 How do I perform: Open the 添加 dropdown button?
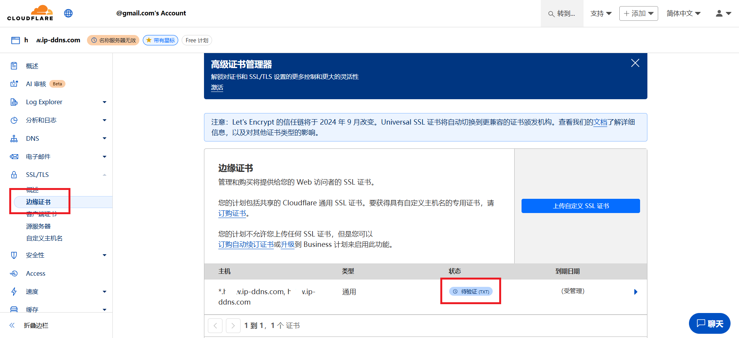(638, 13)
